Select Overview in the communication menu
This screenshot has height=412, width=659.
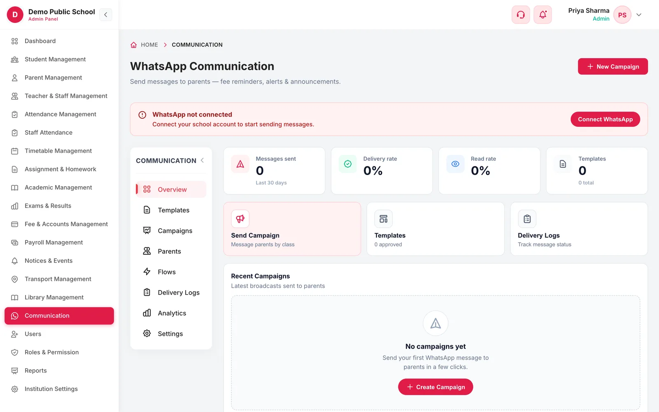[171, 190]
